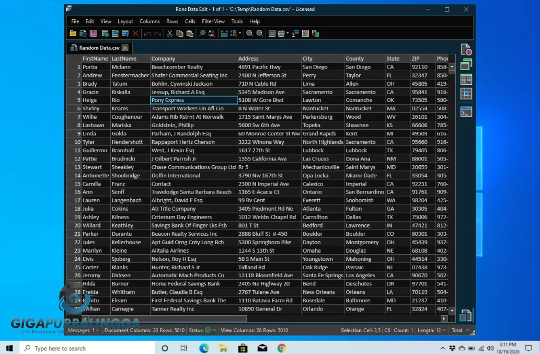Click the taskbar search box
The width and height of the screenshot is (540, 354).
pos(87,348)
